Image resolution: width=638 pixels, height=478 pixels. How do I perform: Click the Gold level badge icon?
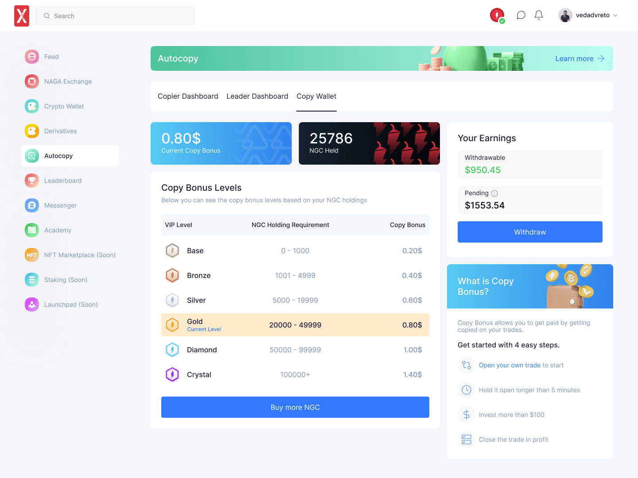click(172, 325)
